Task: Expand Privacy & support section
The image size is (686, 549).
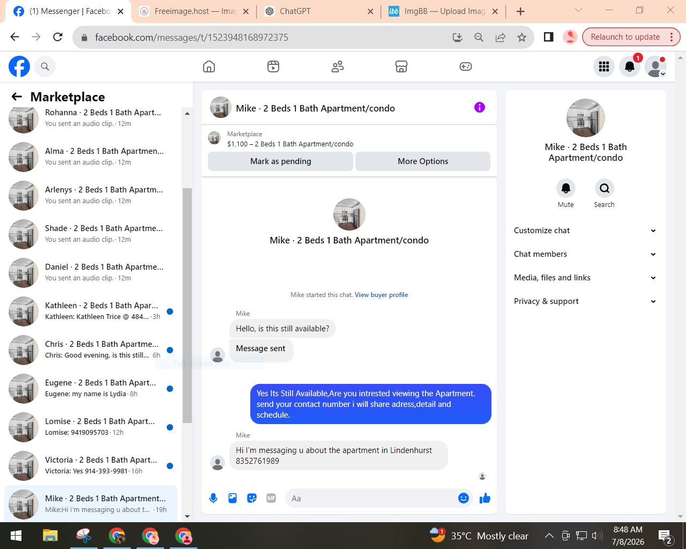Action: pos(585,301)
